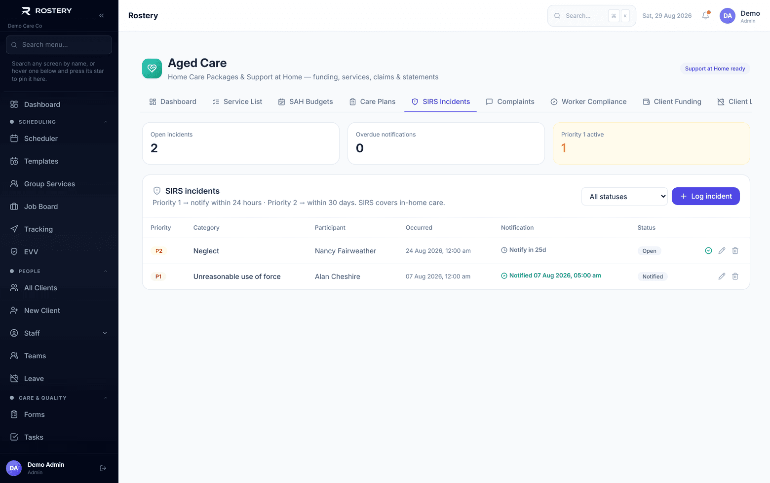
Task: Open the Client Funding tab
Action: pos(672,102)
